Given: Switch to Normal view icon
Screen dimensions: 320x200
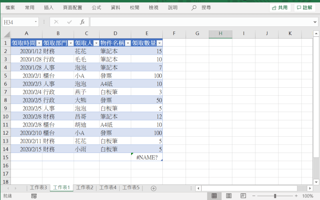Looking at the screenshot, I should click(x=214, y=196).
